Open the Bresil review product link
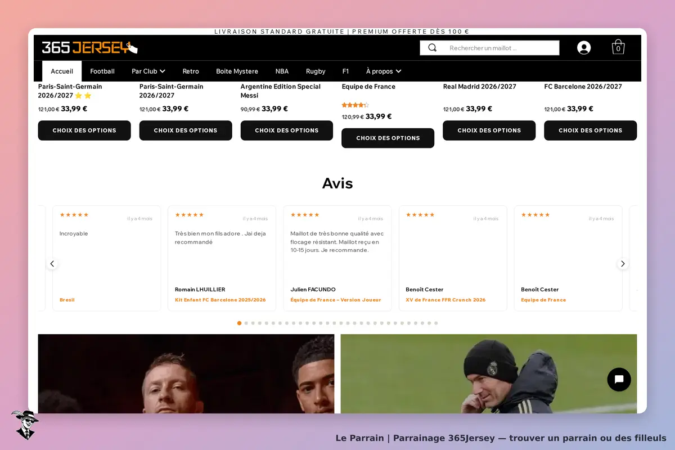The width and height of the screenshot is (675, 450). coord(67,300)
